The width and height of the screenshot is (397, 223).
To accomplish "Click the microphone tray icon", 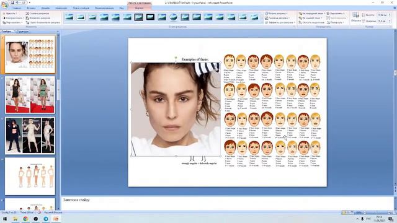I will tap(362, 219).
